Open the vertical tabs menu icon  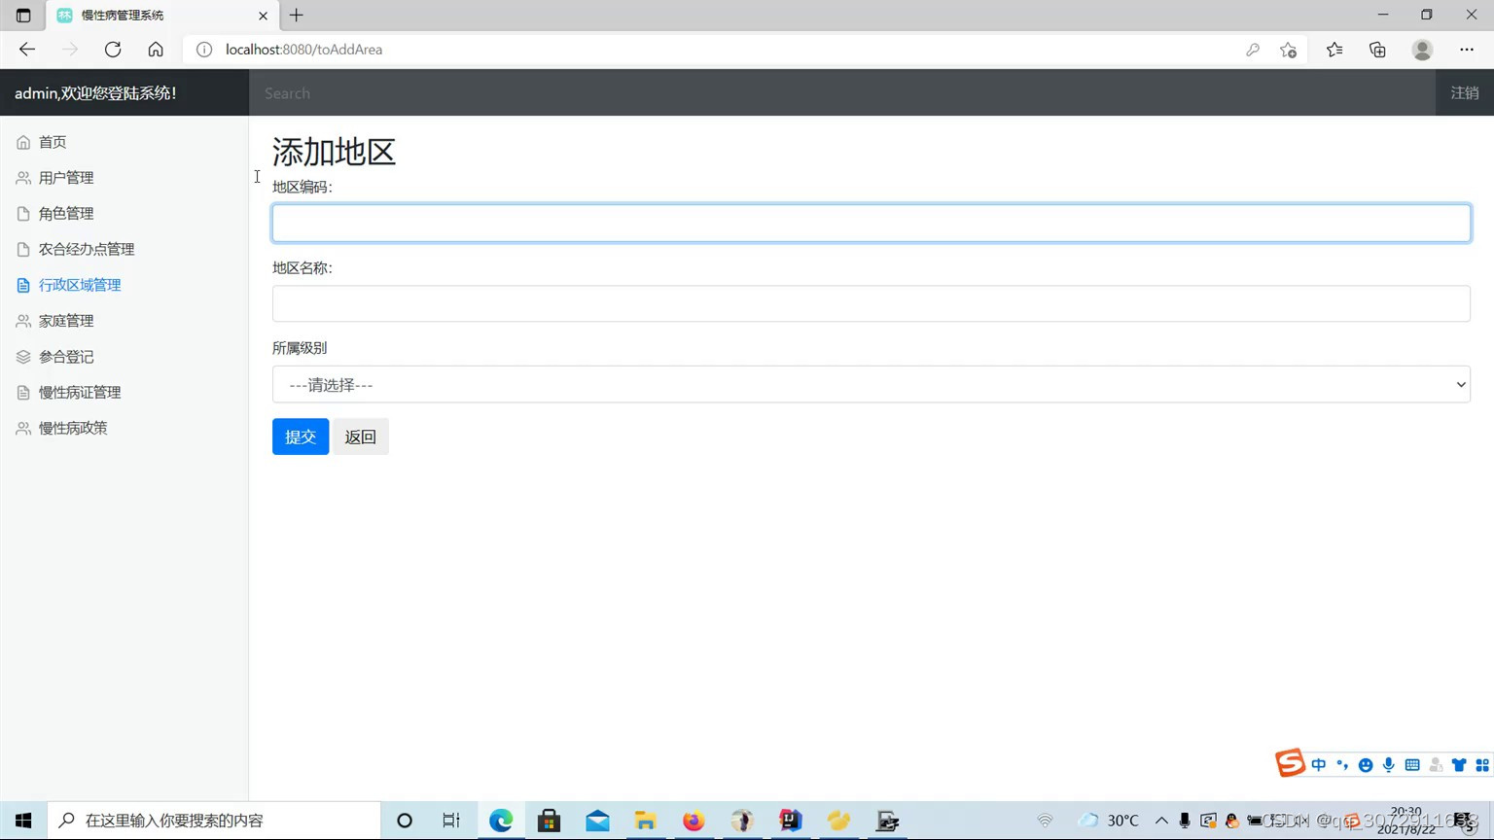[23, 16]
